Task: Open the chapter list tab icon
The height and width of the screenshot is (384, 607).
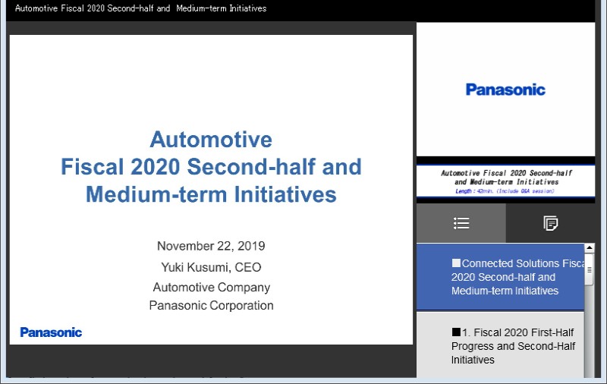Action: tap(461, 223)
